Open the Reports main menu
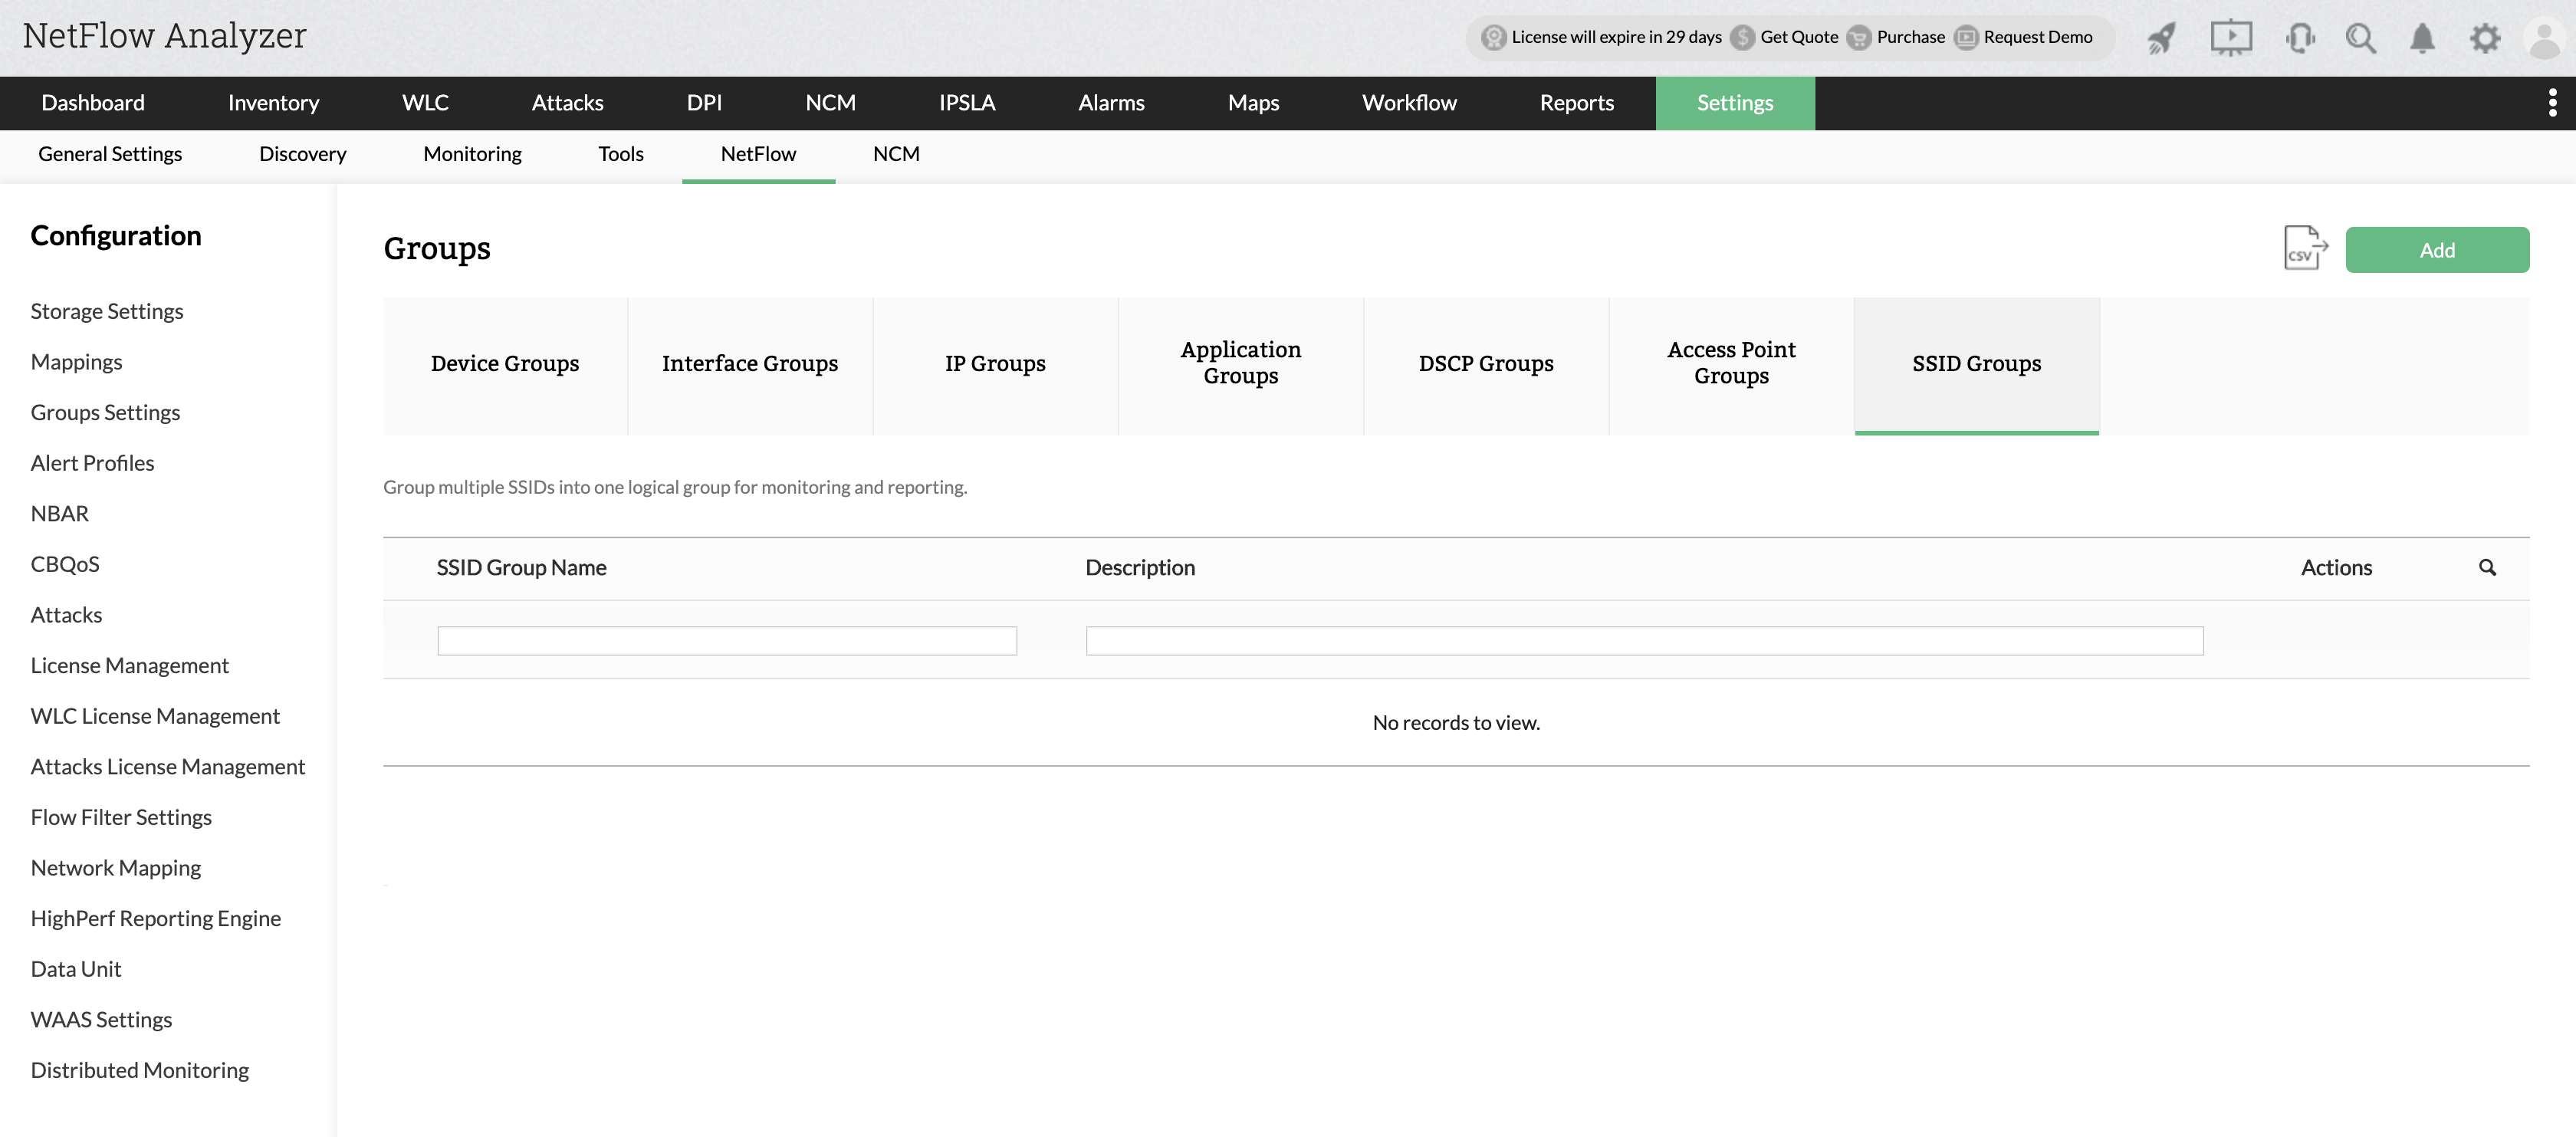Viewport: 2576px width, 1137px height. [1576, 102]
